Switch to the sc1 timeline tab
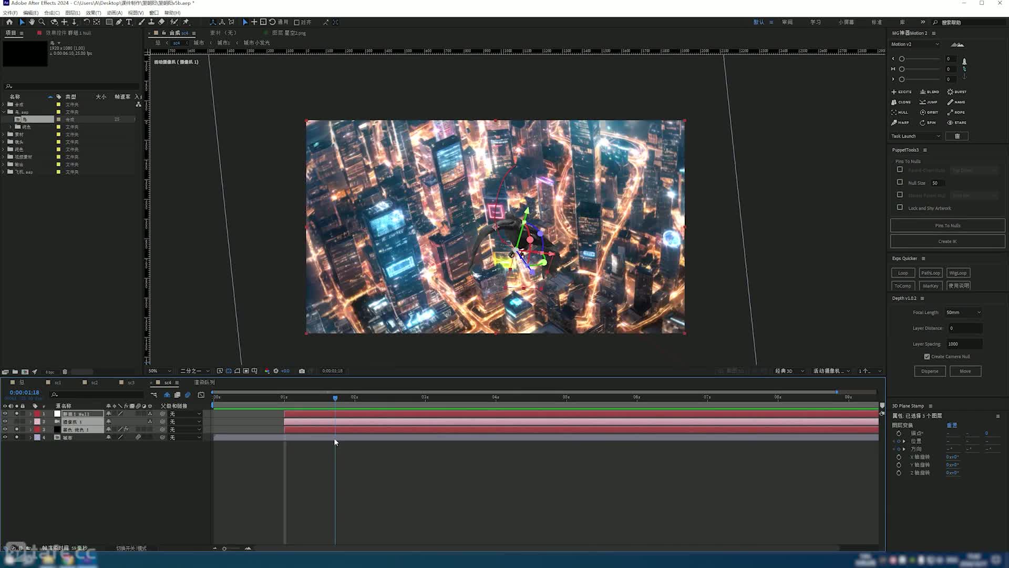1009x568 pixels. [57, 382]
